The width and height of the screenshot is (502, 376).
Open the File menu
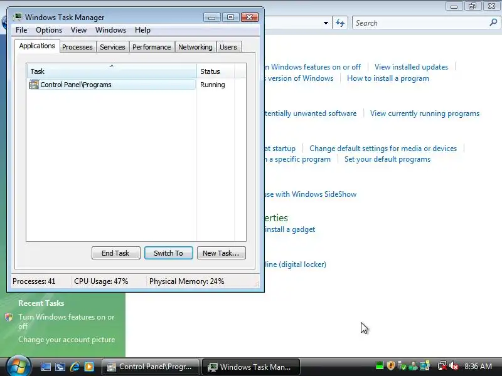(x=21, y=30)
